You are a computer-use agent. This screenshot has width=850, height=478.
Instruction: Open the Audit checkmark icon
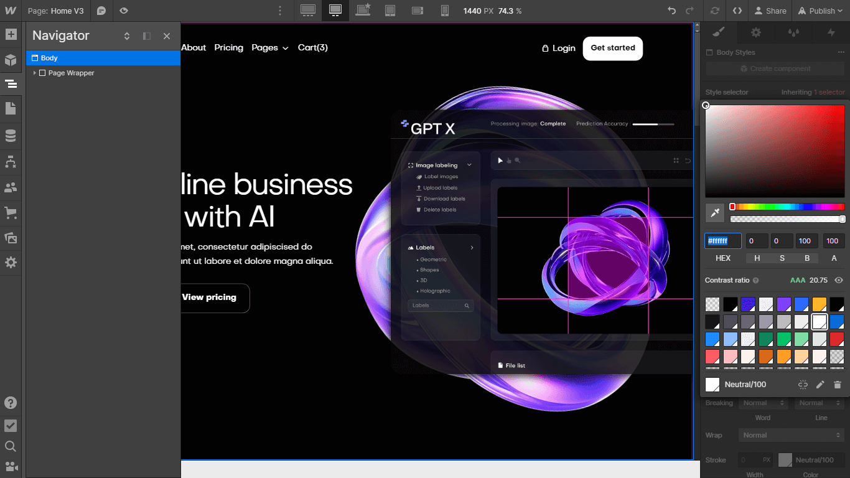[11, 426]
